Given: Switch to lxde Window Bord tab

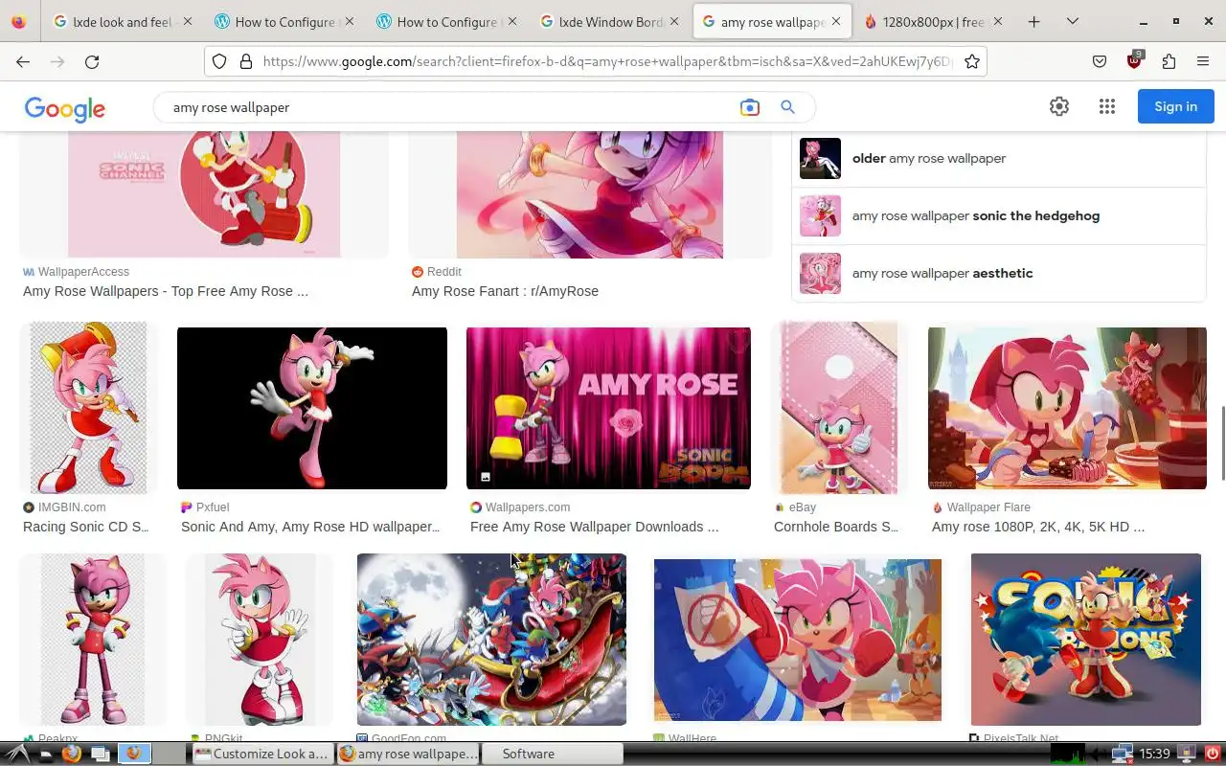Looking at the screenshot, I should point(608,21).
